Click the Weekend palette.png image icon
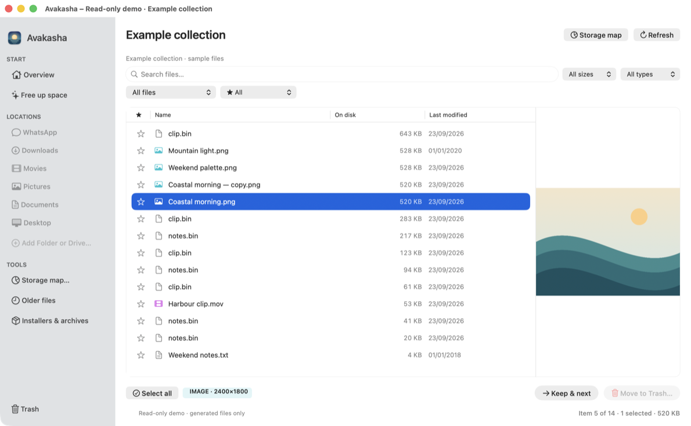Image resolution: width=691 pixels, height=426 pixels. click(159, 167)
